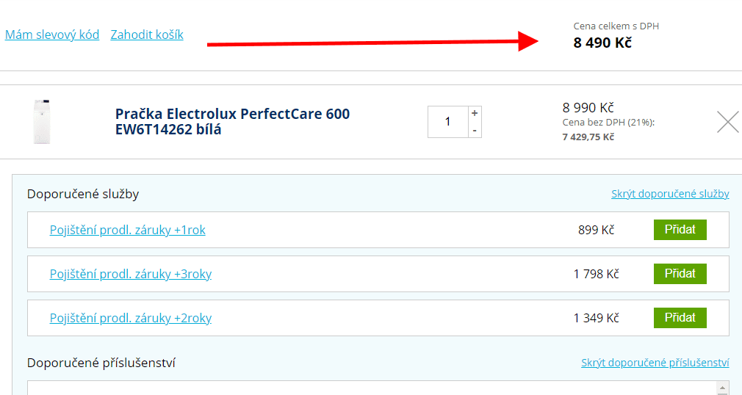Viewport: 742px width, 395px height.
Task: Click the accessories list scrollbar up arrow
Action: [722, 388]
